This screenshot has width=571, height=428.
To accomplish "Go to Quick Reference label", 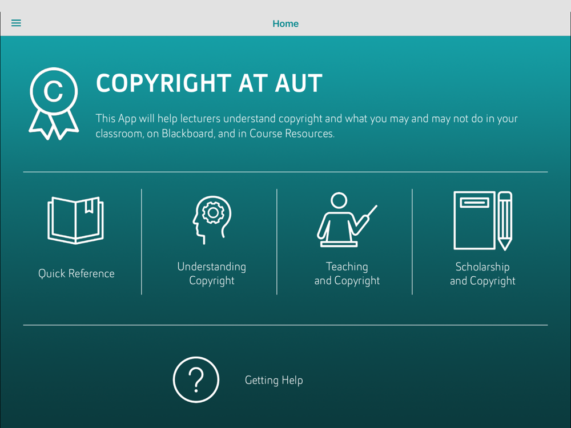I will (x=77, y=273).
